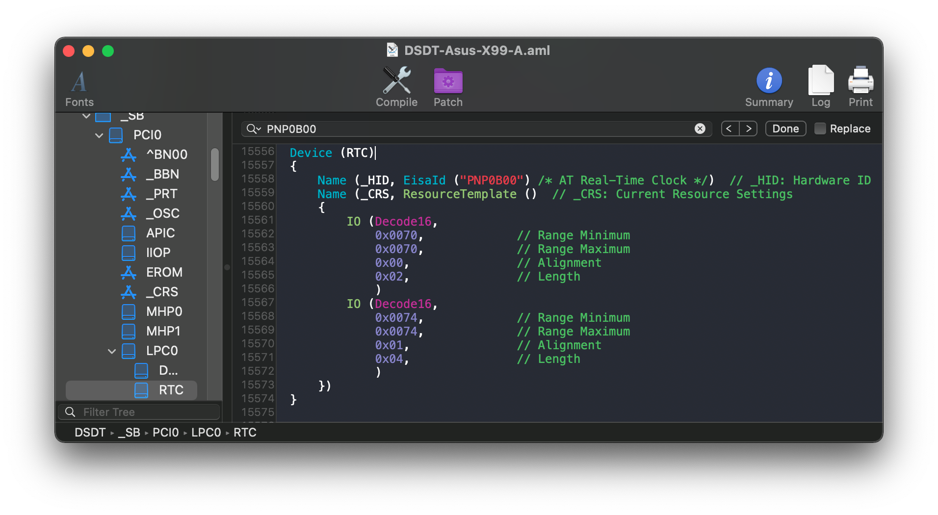Click the Compile tool icon
Viewport: 938px width, 515px height.
[x=396, y=81]
